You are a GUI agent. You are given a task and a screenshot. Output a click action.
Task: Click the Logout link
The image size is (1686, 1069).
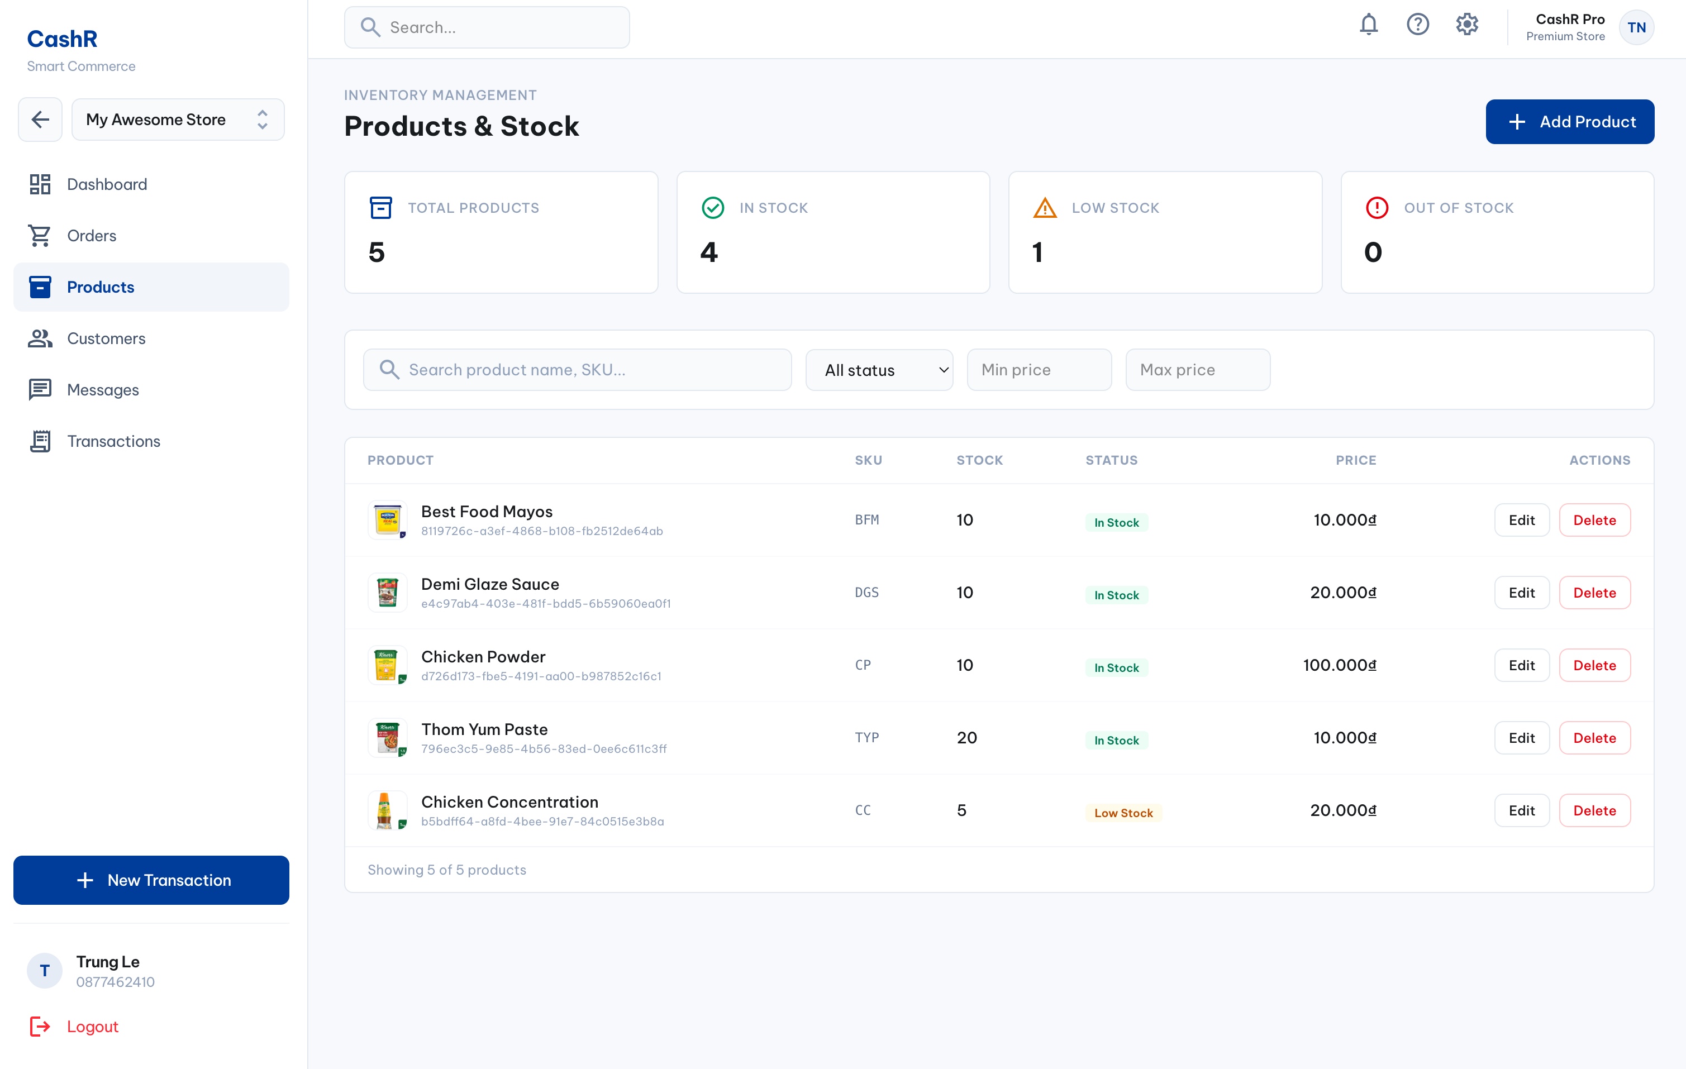tap(92, 1027)
